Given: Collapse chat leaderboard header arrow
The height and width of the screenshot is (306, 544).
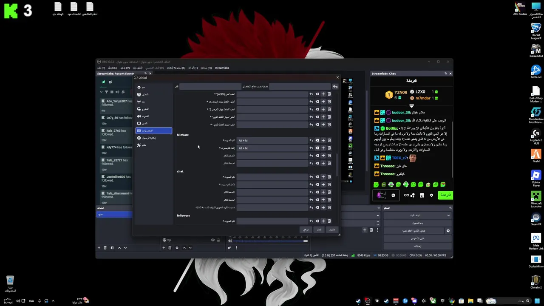Looking at the screenshot, I should point(411,105).
